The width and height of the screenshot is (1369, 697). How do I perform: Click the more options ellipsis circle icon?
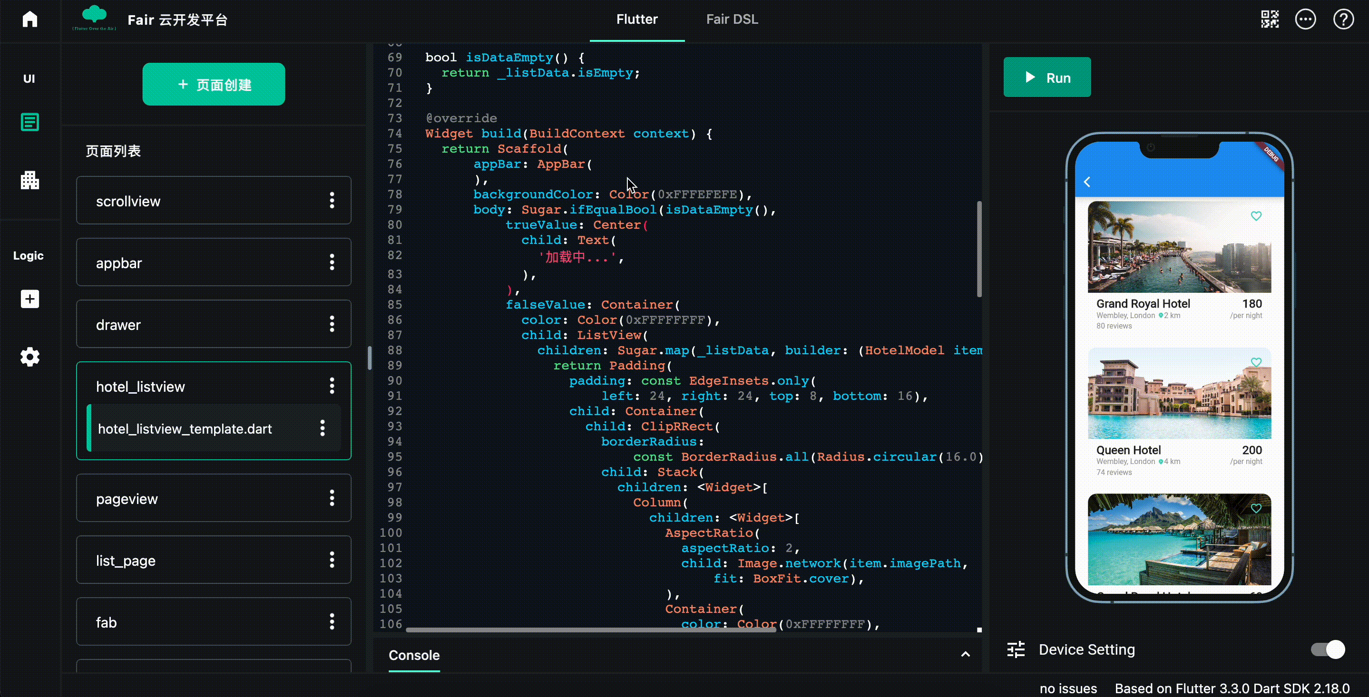(x=1305, y=19)
